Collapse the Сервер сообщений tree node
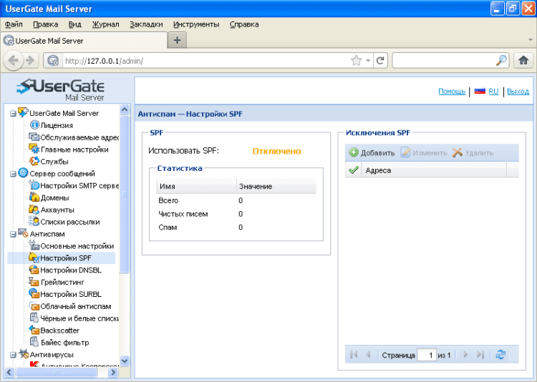537x382 pixels. pyautogui.click(x=13, y=174)
